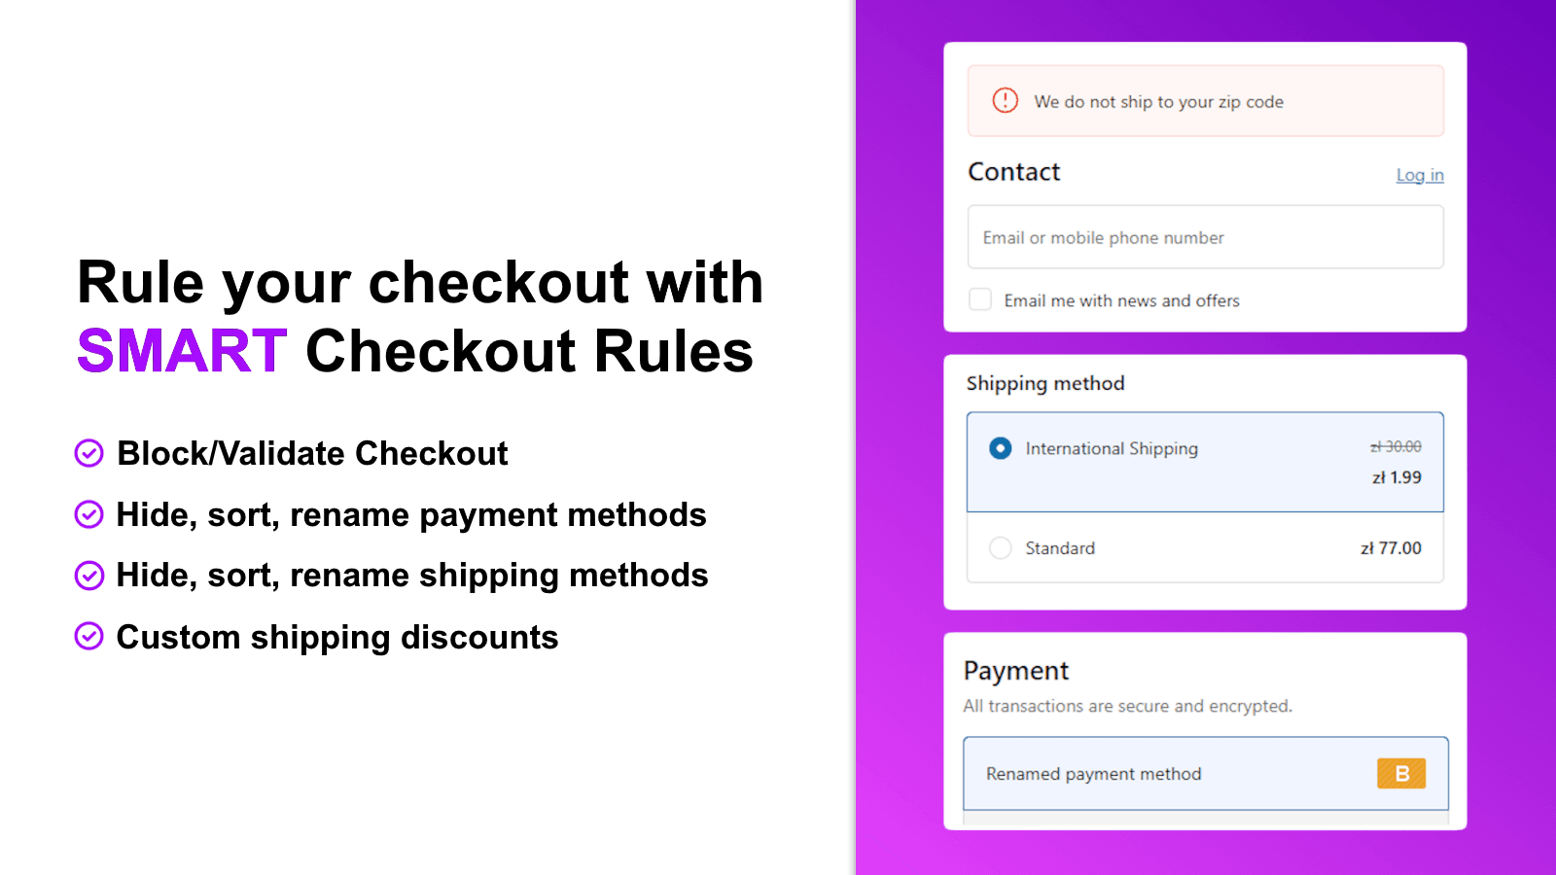Click the selected radio icon on International Shipping
Image resolution: width=1556 pixels, height=875 pixels.
point(1001,448)
